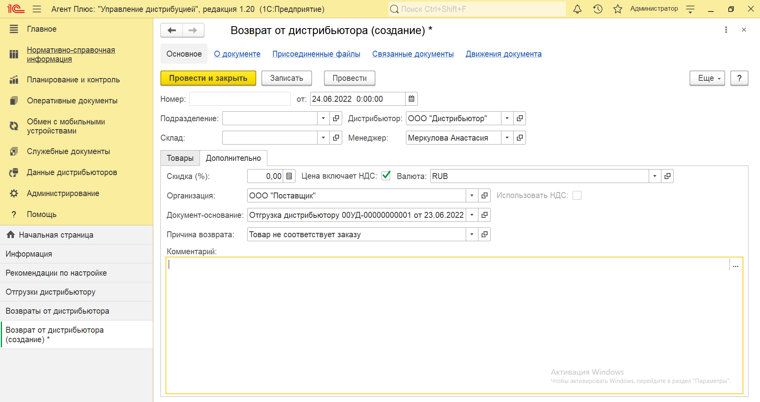
Task: Open Документ-основание record with open icon
Action: coord(484,215)
